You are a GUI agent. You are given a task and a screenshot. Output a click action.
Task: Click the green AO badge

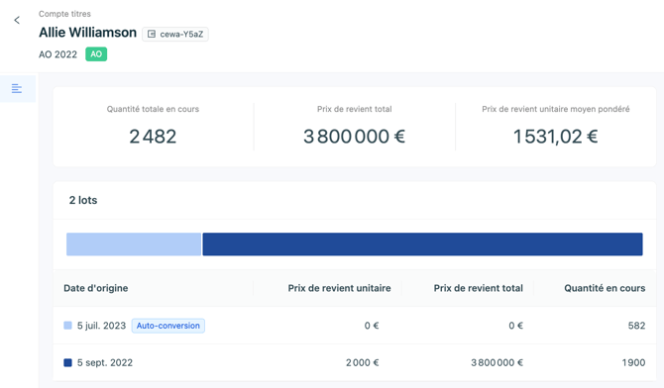point(96,54)
